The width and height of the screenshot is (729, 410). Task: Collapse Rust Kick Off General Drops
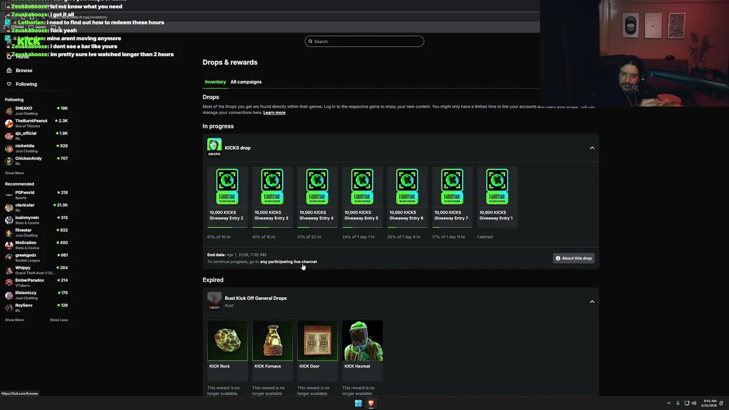[x=592, y=301]
